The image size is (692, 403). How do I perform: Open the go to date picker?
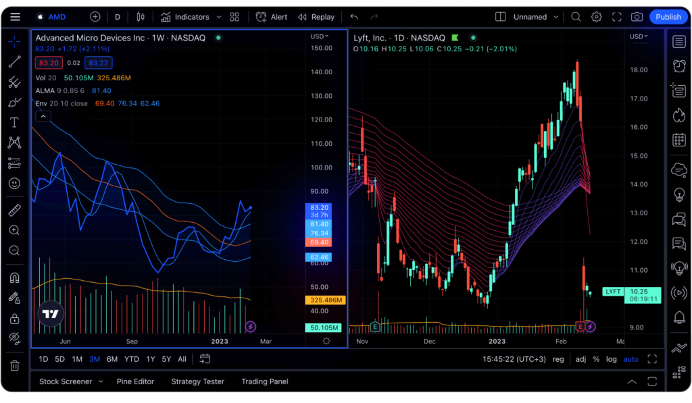pyautogui.click(x=205, y=359)
